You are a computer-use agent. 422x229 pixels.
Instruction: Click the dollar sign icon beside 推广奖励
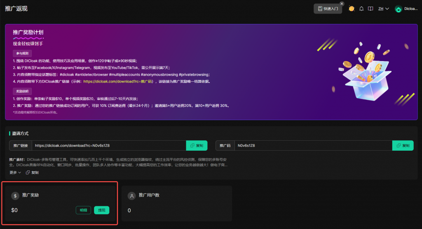tap(15, 196)
